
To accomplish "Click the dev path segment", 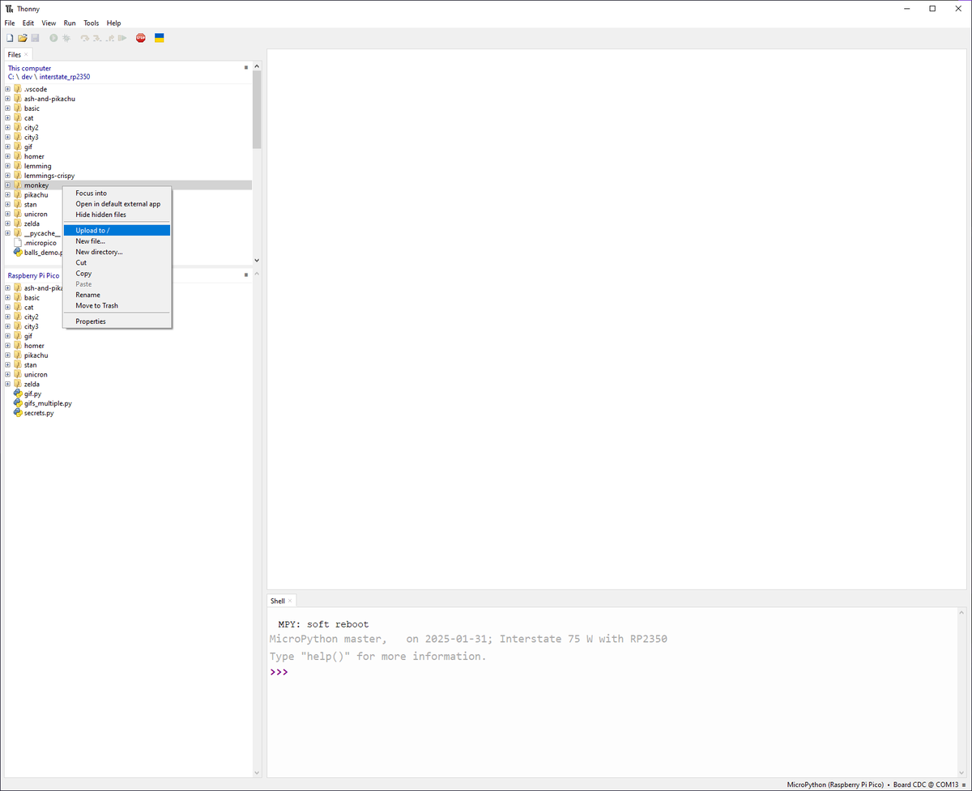I will [x=27, y=77].
